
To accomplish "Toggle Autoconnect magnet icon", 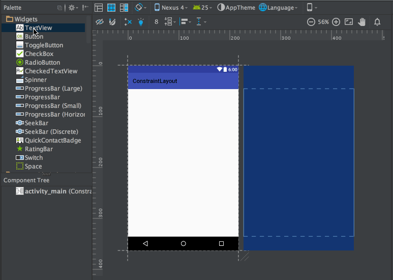I will tap(112, 22).
